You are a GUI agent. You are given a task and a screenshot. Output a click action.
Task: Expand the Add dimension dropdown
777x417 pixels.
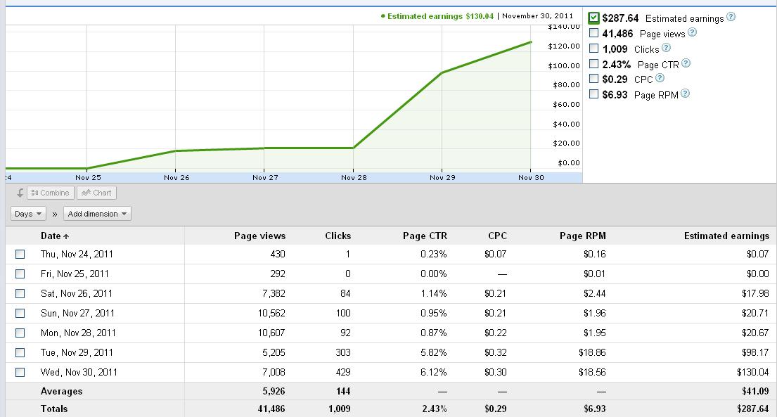pyautogui.click(x=97, y=214)
